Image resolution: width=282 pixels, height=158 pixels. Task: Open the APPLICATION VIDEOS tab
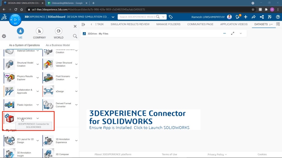(234, 24)
